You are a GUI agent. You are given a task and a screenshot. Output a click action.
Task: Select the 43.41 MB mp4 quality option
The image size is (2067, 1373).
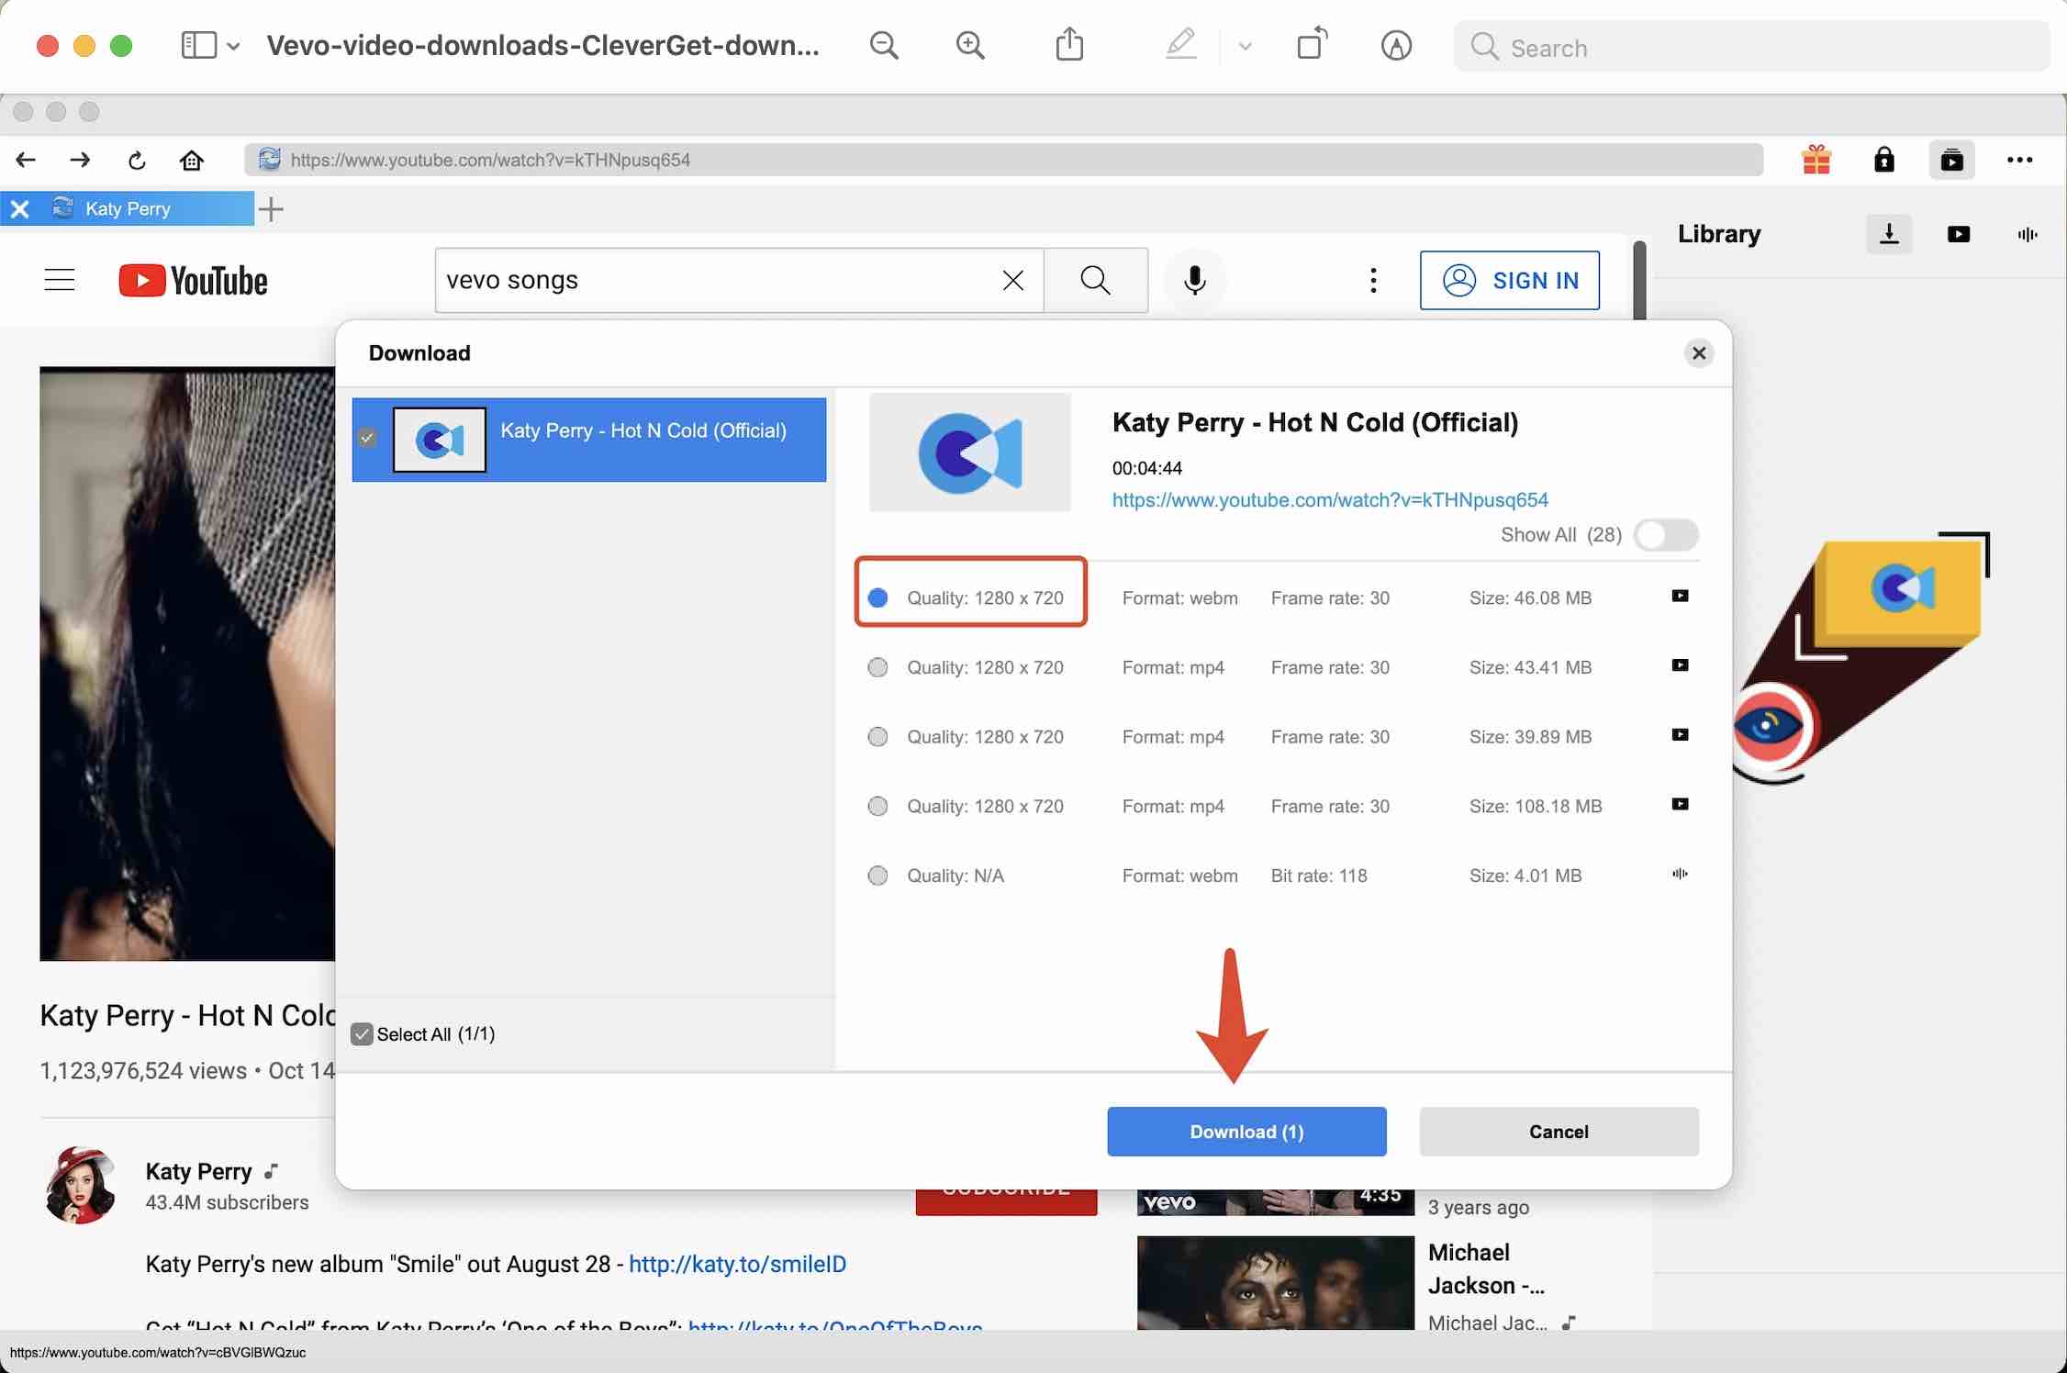(878, 667)
